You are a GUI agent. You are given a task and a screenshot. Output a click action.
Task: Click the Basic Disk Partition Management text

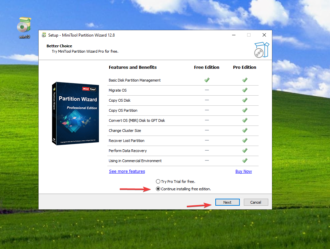134,80
